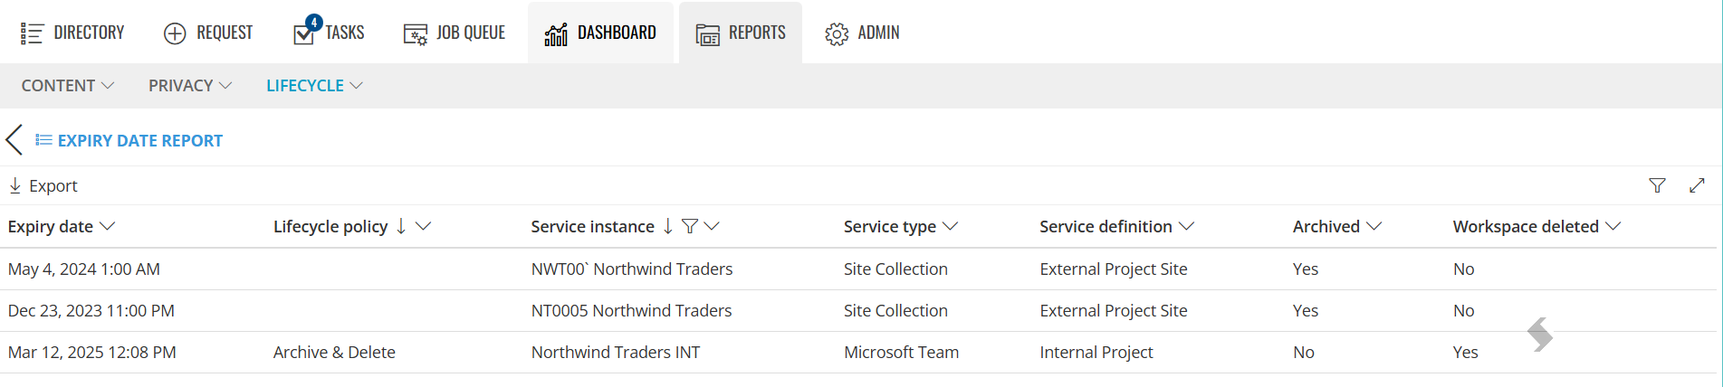Expand the Expiry date column menu

(107, 226)
